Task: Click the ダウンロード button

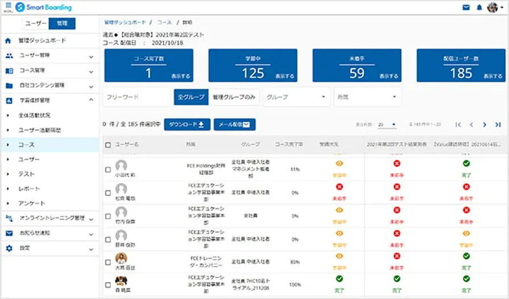Action: point(187,124)
